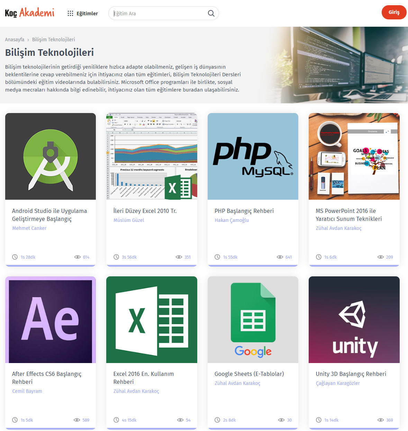This screenshot has height=431, width=408.
Task: Click duration text 2s 8dk
Action: [x=229, y=420]
